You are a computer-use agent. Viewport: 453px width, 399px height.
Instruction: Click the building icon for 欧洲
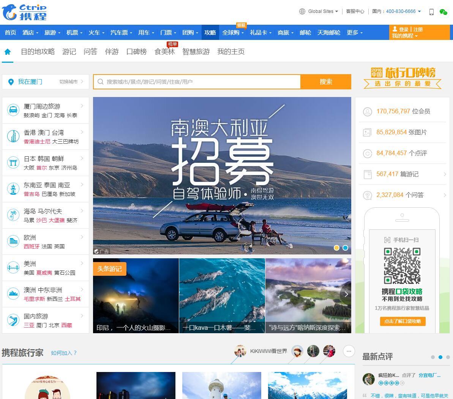pyautogui.click(x=13, y=241)
